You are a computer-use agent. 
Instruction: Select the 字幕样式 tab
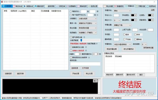(x=130, y=6)
